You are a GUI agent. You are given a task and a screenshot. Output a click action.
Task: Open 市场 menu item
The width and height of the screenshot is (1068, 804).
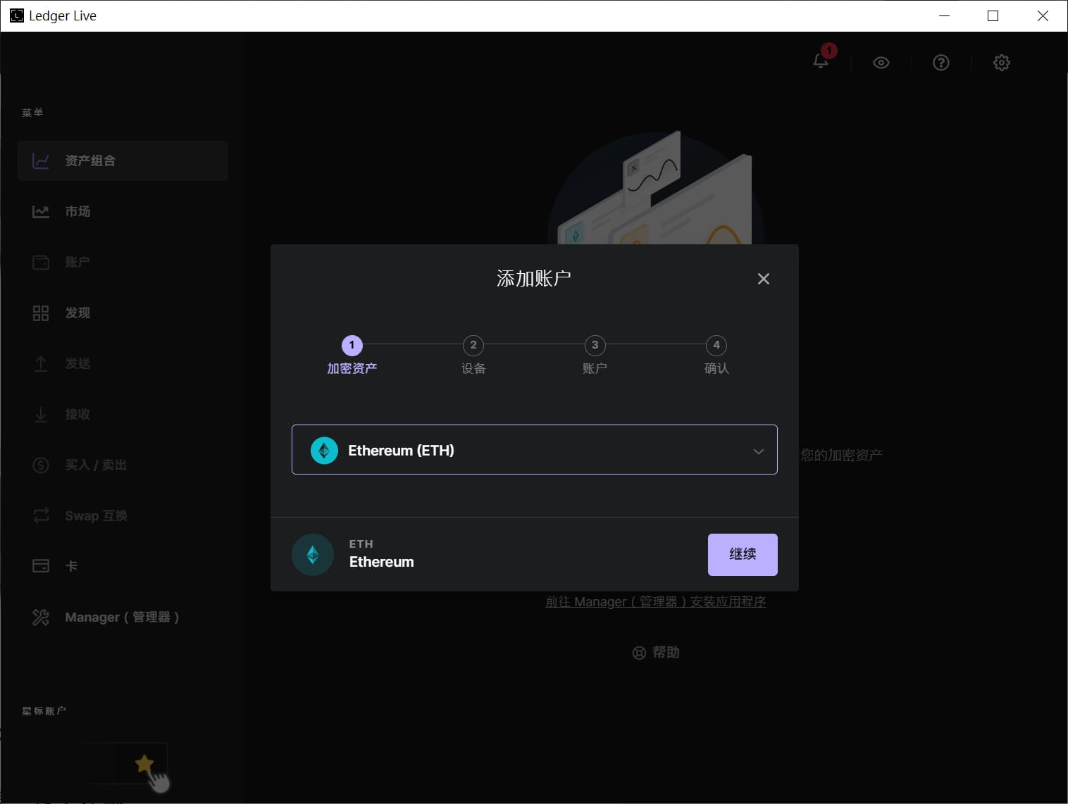pos(123,211)
